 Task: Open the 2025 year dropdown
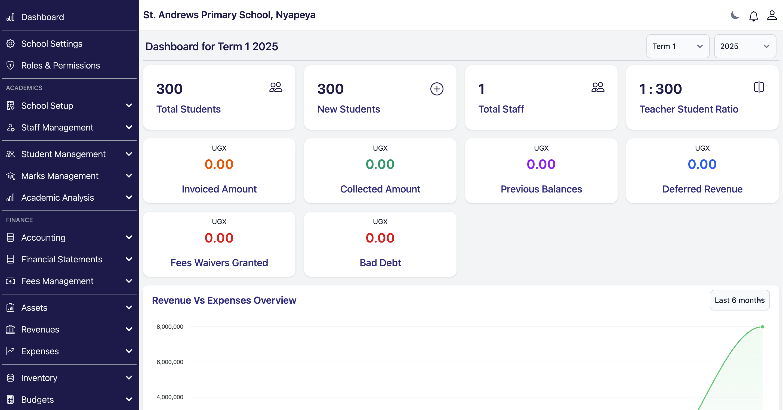[x=745, y=46]
